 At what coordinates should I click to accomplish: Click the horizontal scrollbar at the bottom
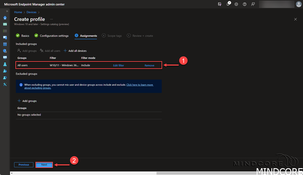coord(207,173)
